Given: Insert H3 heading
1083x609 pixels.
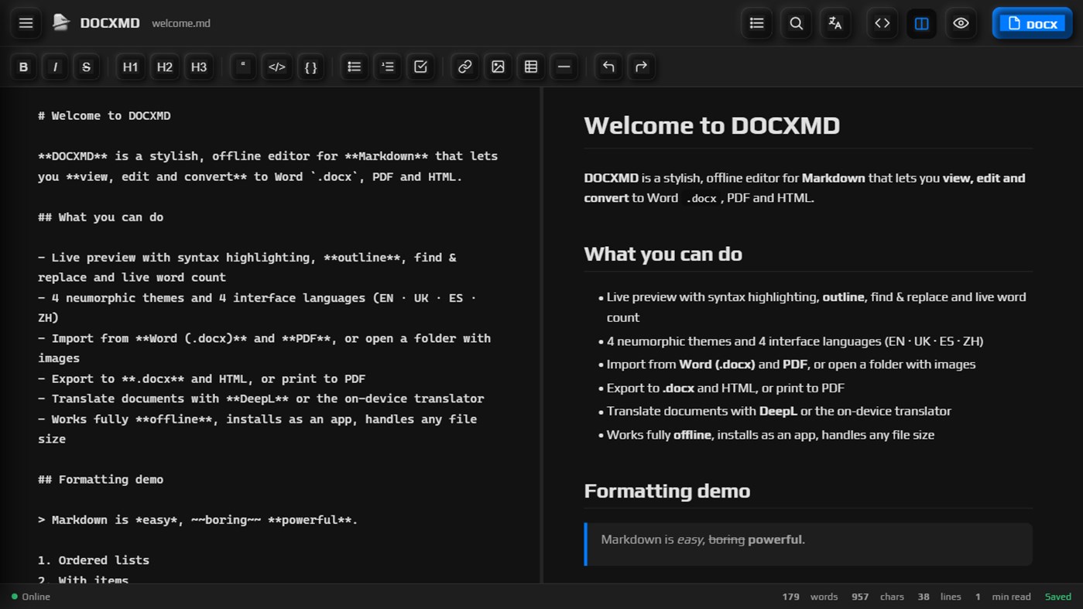Looking at the screenshot, I should pyautogui.click(x=199, y=67).
